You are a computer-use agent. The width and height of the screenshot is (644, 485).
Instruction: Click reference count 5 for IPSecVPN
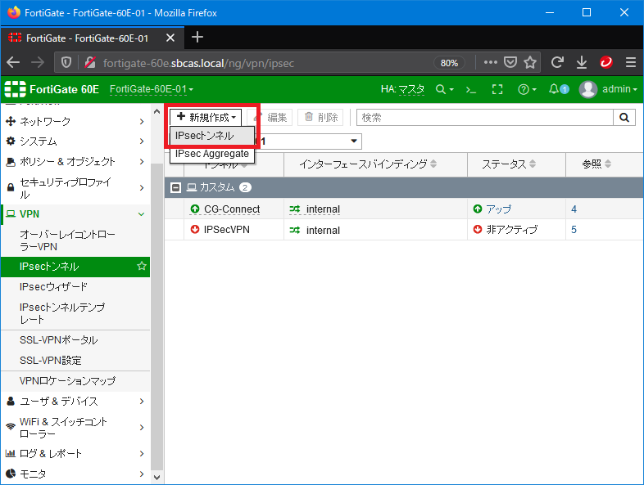pyautogui.click(x=574, y=230)
